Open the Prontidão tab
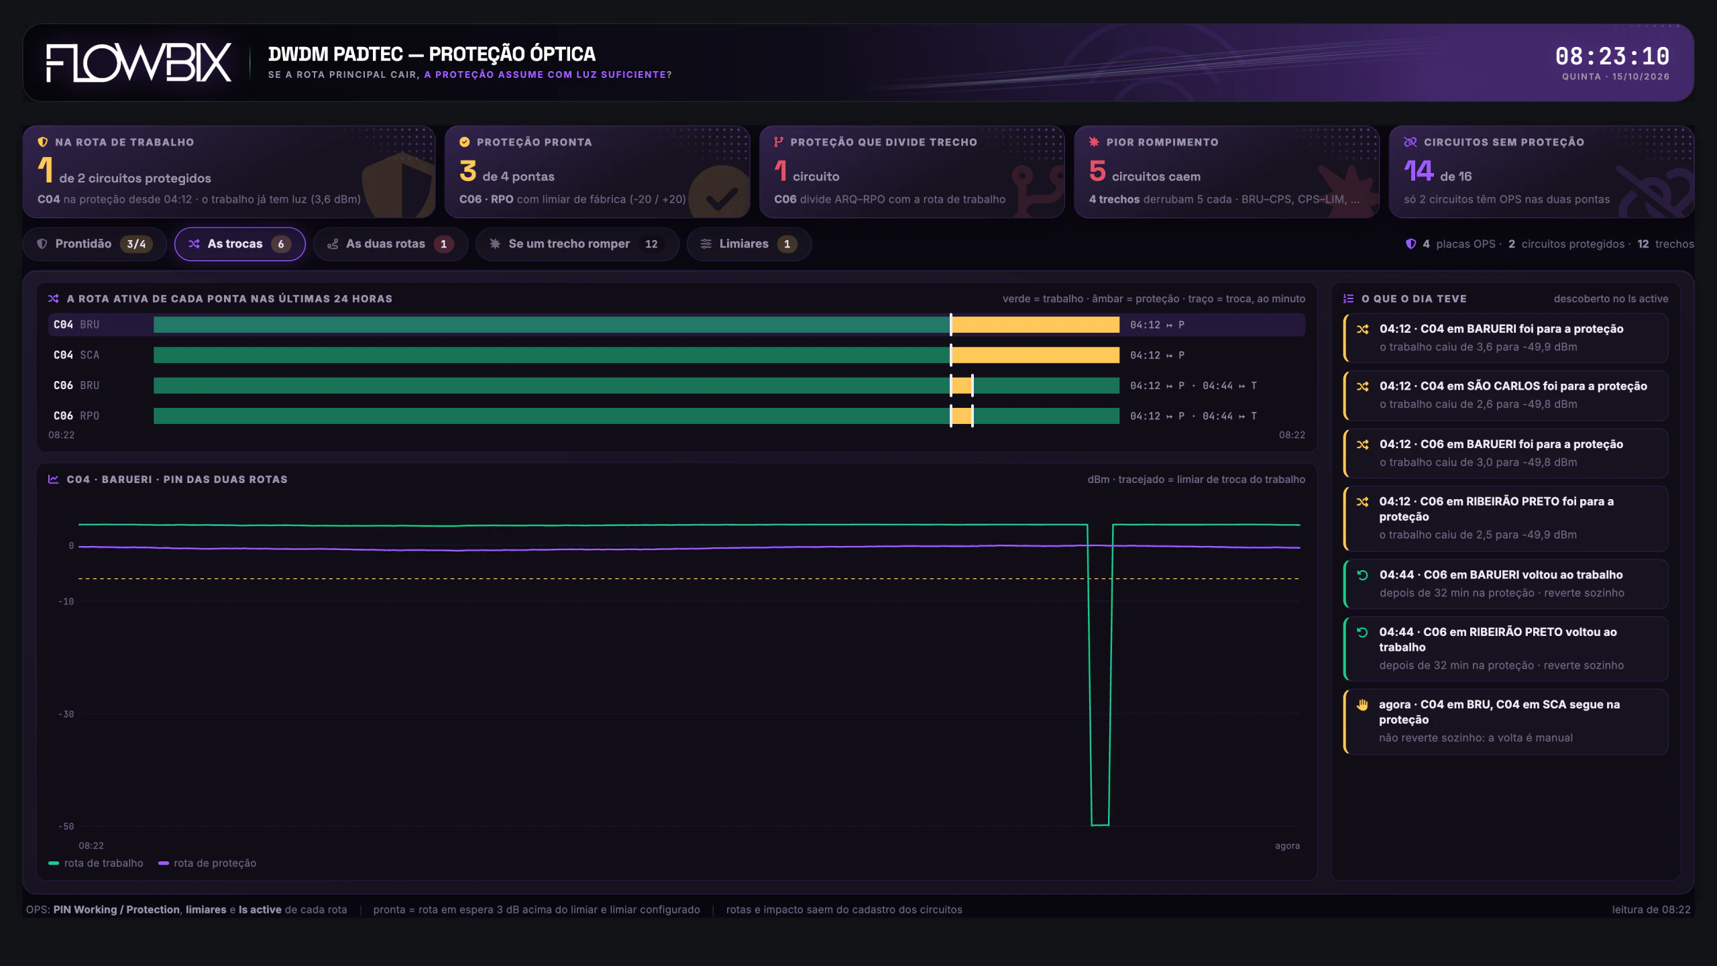Screen dimensions: 1717x966 [95, 244]
